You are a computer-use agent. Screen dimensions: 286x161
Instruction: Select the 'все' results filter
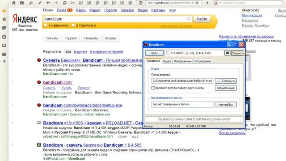point(68,52)
